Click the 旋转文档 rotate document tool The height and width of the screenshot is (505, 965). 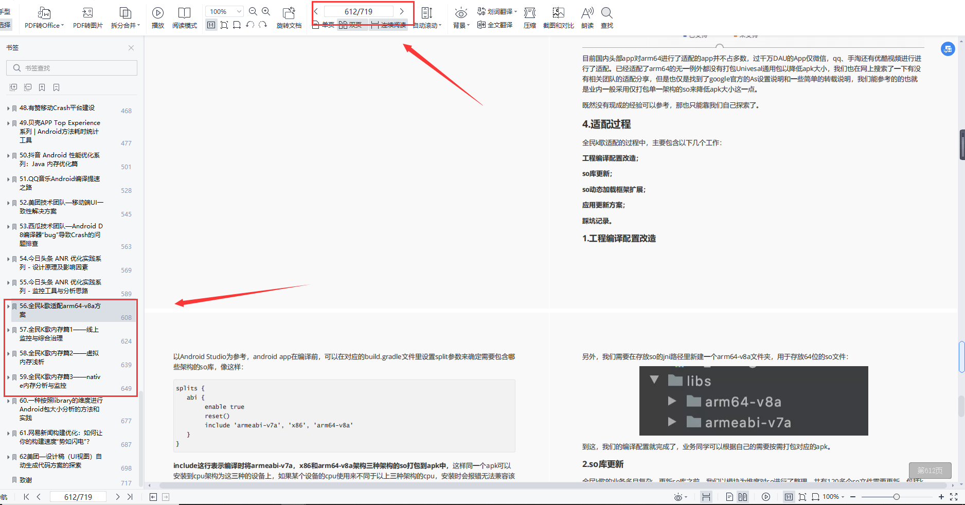289,17
